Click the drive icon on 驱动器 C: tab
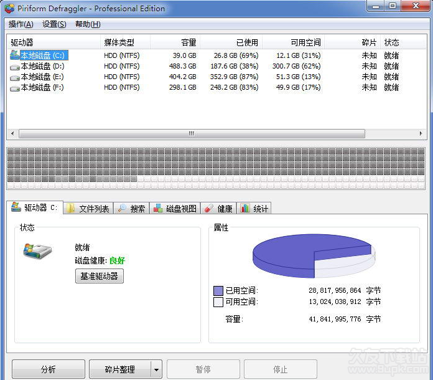 pos(16,207)
